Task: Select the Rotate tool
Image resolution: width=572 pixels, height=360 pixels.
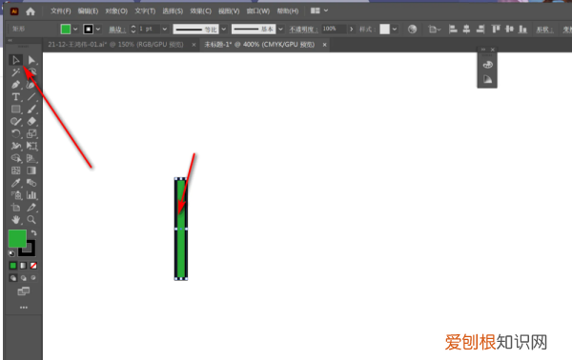Action: [x=15, y=133]
